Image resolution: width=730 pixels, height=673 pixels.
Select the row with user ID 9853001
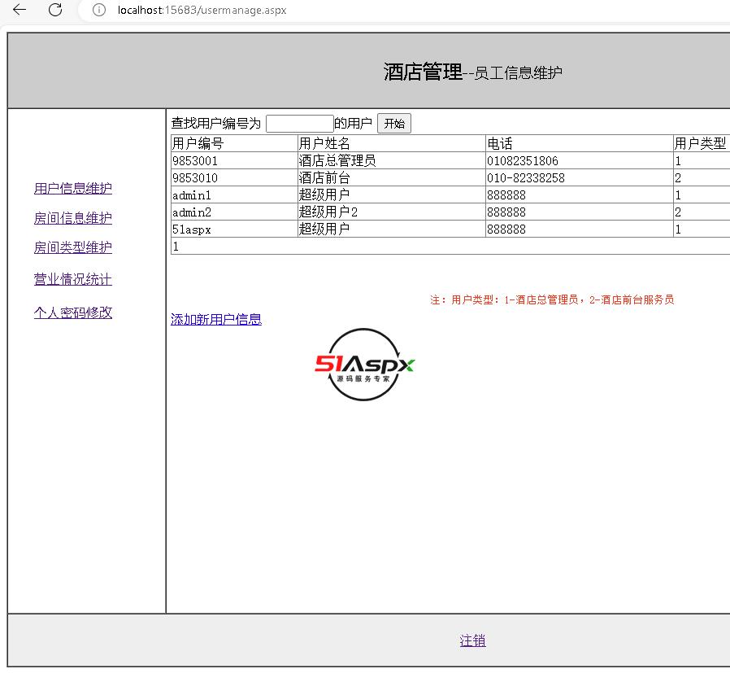195,161
